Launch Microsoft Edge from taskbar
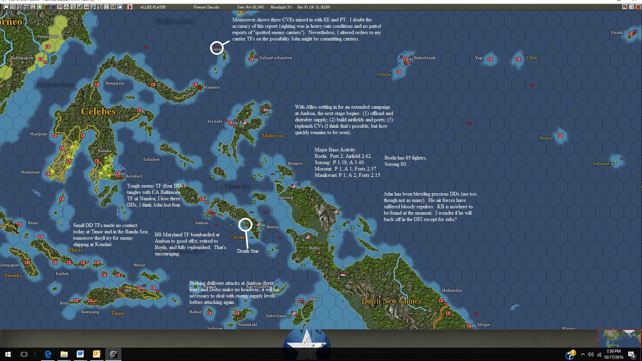Image resolution: width=642 pixels, height=361 pixels. tap(48, 354)
